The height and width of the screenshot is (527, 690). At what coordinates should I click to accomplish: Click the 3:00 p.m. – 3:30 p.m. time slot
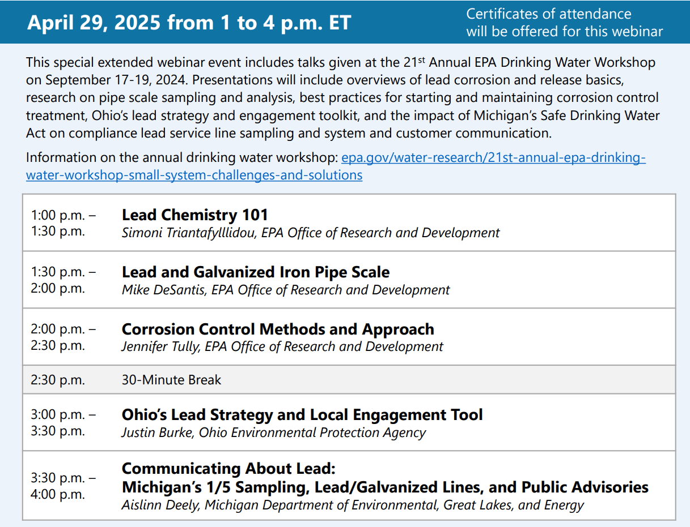(x=64, y=423)
